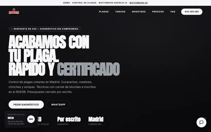
Task: Open the Plagas menu item
Action: point(104,12)
